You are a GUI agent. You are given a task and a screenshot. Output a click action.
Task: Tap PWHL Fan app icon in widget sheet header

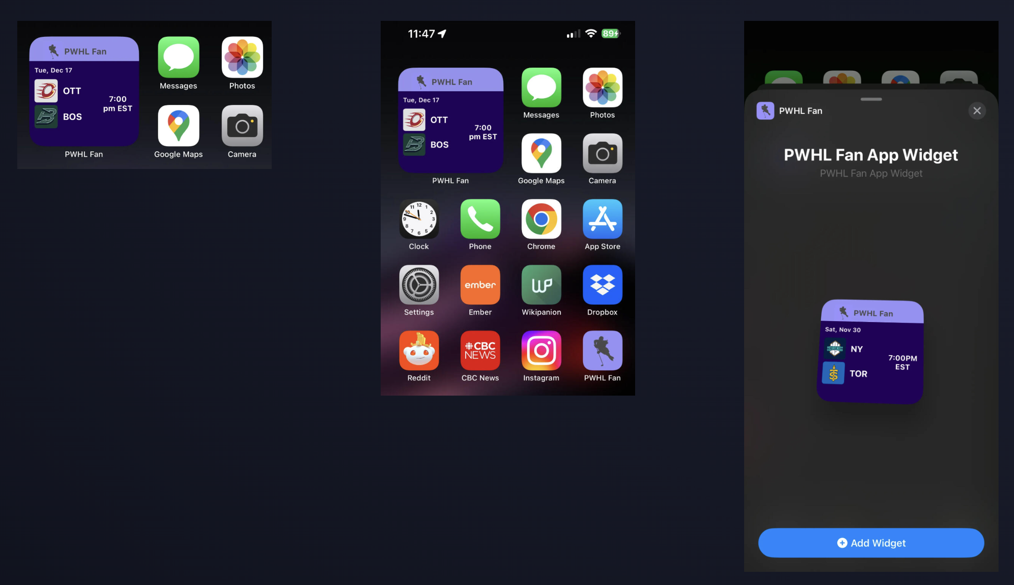click(765, 111)
